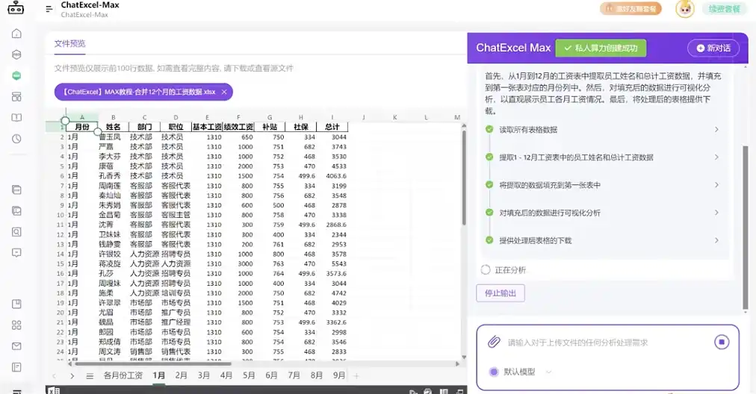
Task: Click the spreadsheet horizontal scrollbar
Action: click(x=152, y=363)
